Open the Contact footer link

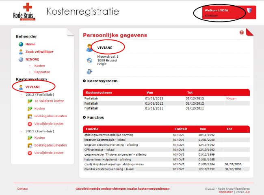22,189
